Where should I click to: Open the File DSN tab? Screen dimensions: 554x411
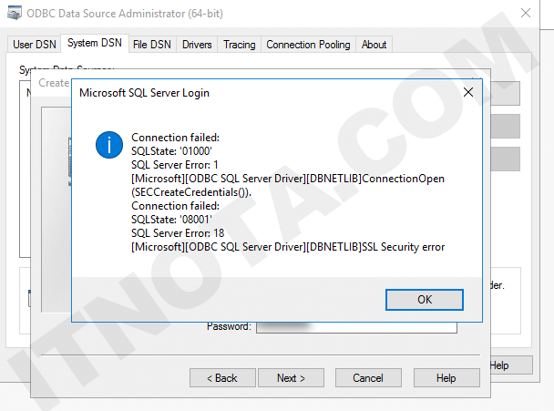(152, 45)
